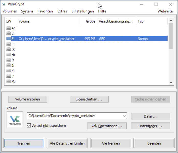
Task: Select the drive A: icon in list
Action: pyautogui.click(x=9, y=28)
